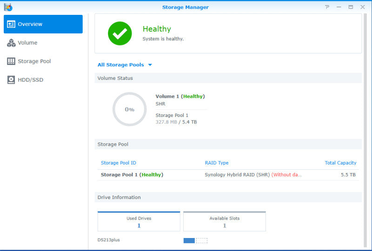Image resolution: width=372 pixels, height=251 pixels.
Task: Click the Volume cubes icon
Action: (11, 43)
